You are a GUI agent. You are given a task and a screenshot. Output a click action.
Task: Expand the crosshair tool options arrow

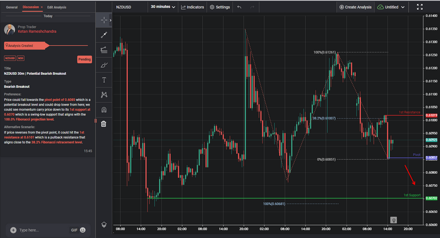[111, 20]
